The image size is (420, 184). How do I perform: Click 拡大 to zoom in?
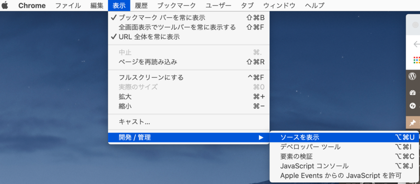[x=125, y=96]
